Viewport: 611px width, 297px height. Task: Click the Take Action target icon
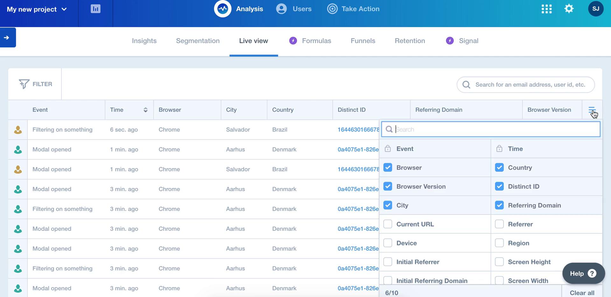(332, 9)
